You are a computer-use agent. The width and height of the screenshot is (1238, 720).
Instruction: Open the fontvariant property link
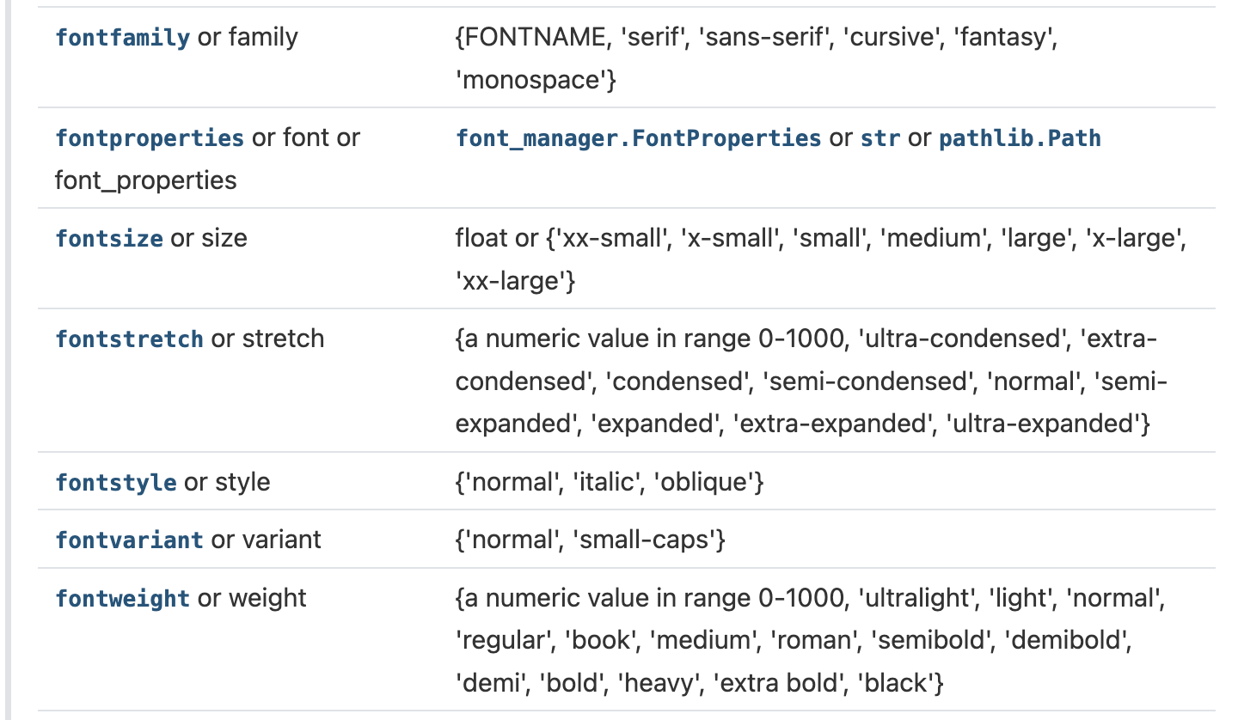pos(129,540)
